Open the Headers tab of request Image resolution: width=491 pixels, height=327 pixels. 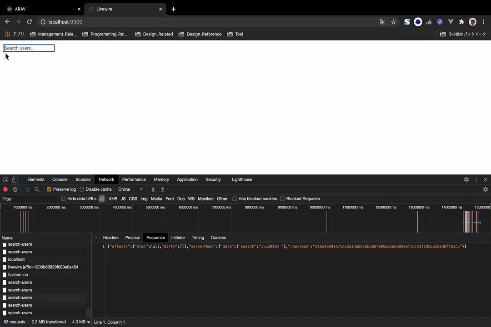click(111, 238)
